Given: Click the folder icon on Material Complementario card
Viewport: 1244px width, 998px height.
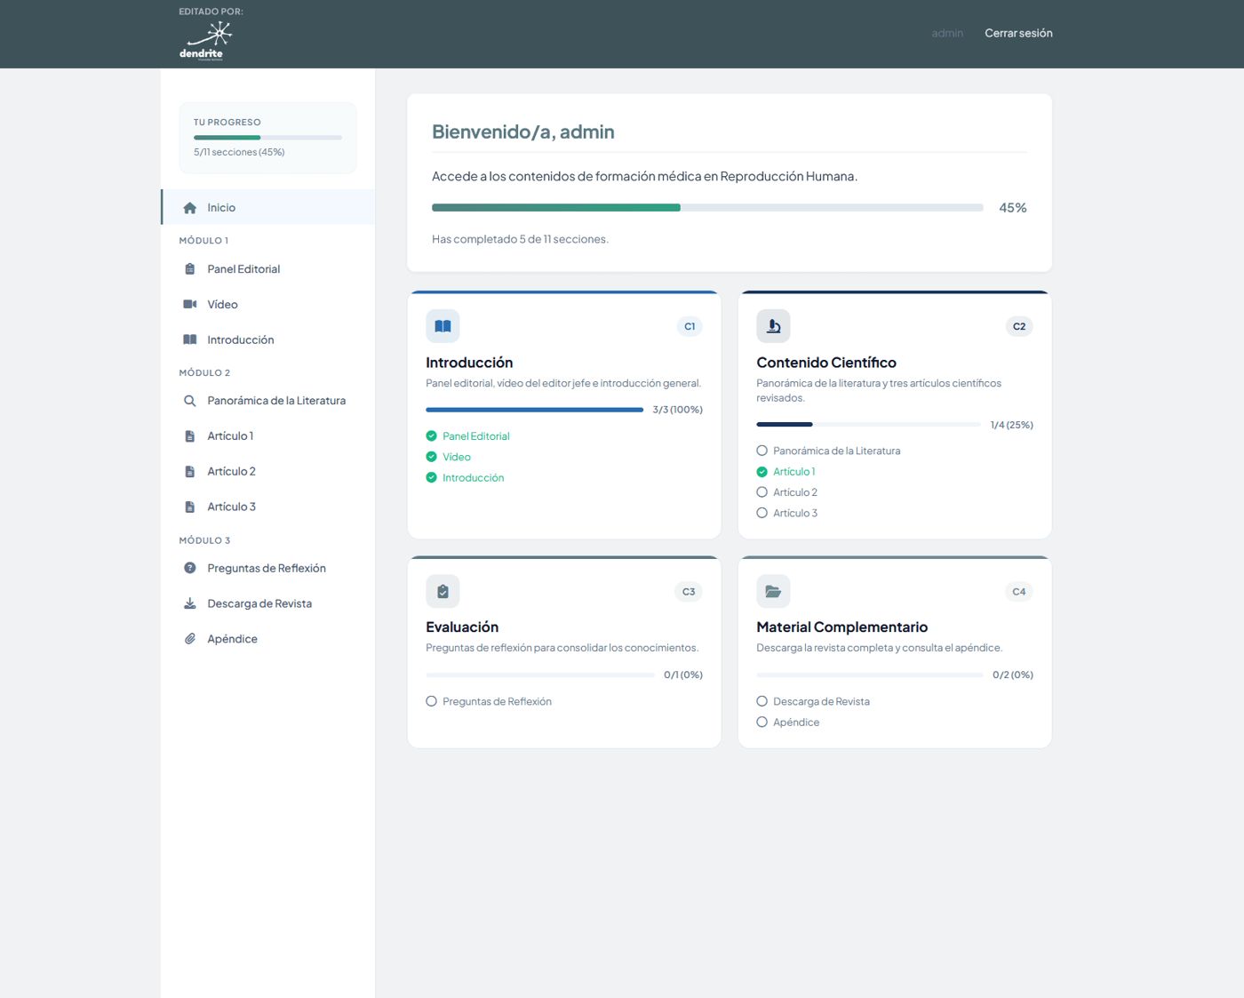Looking at the screenshot, I should (x=773, y=591).
